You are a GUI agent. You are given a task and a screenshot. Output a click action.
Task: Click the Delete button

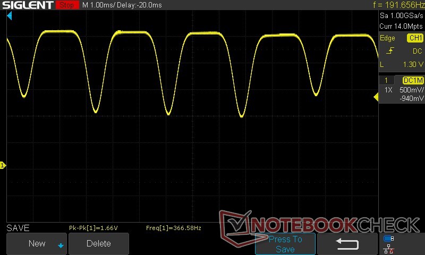coord(99,243)
